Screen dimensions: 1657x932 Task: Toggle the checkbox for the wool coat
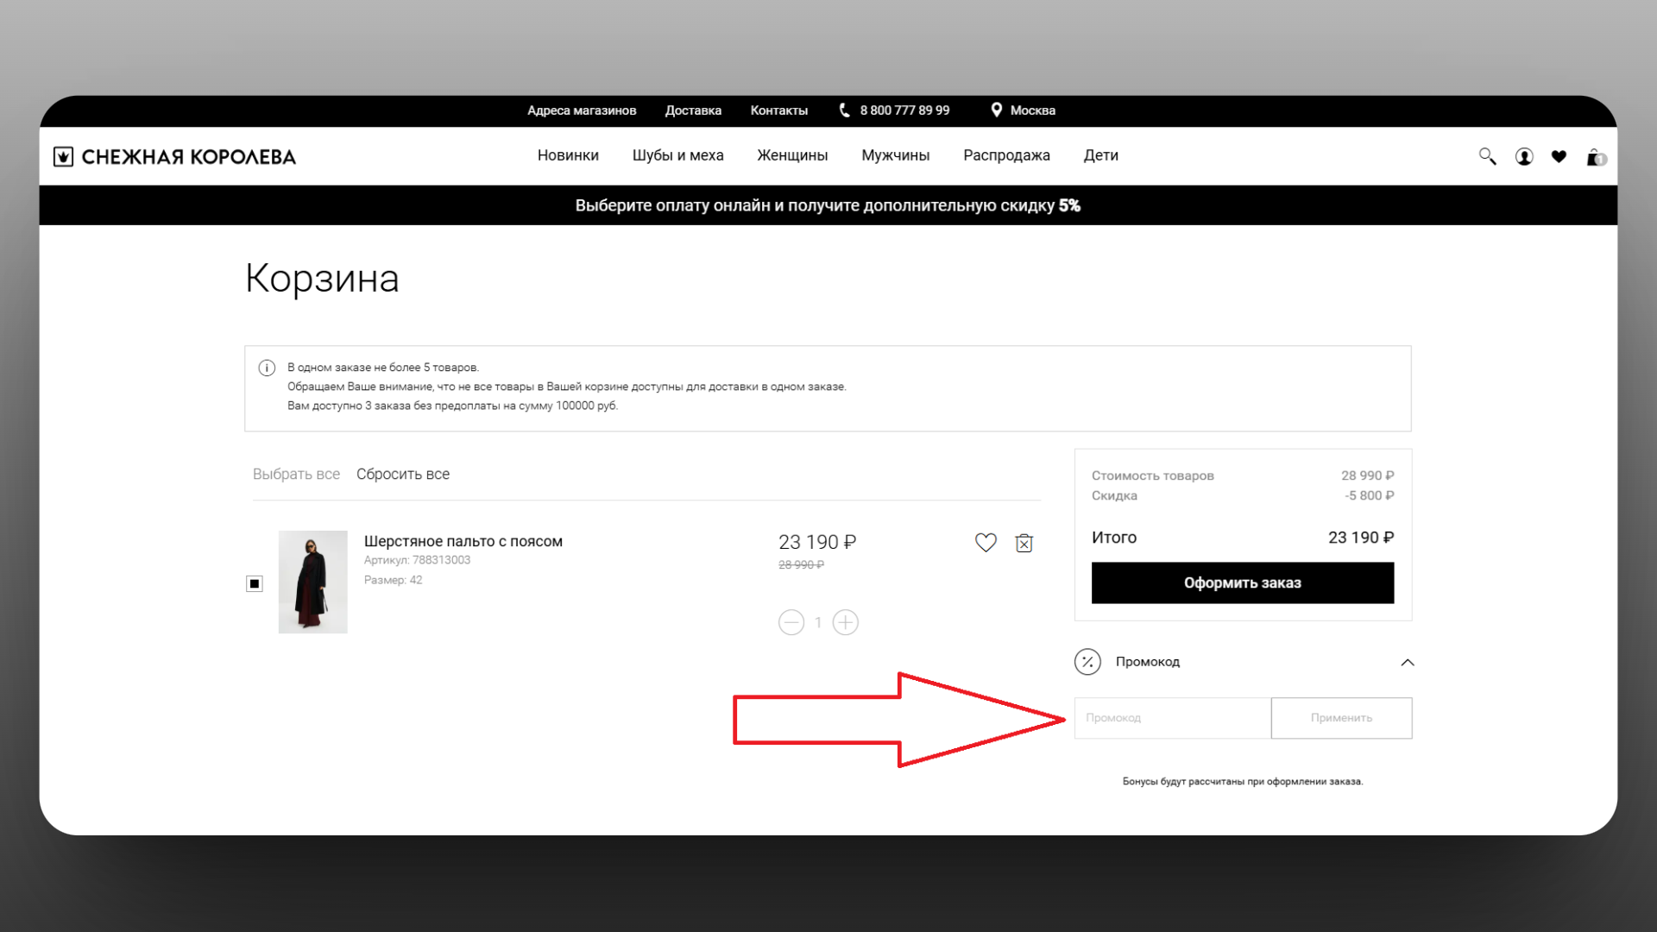pyautogui.click(x=255, y=584)
